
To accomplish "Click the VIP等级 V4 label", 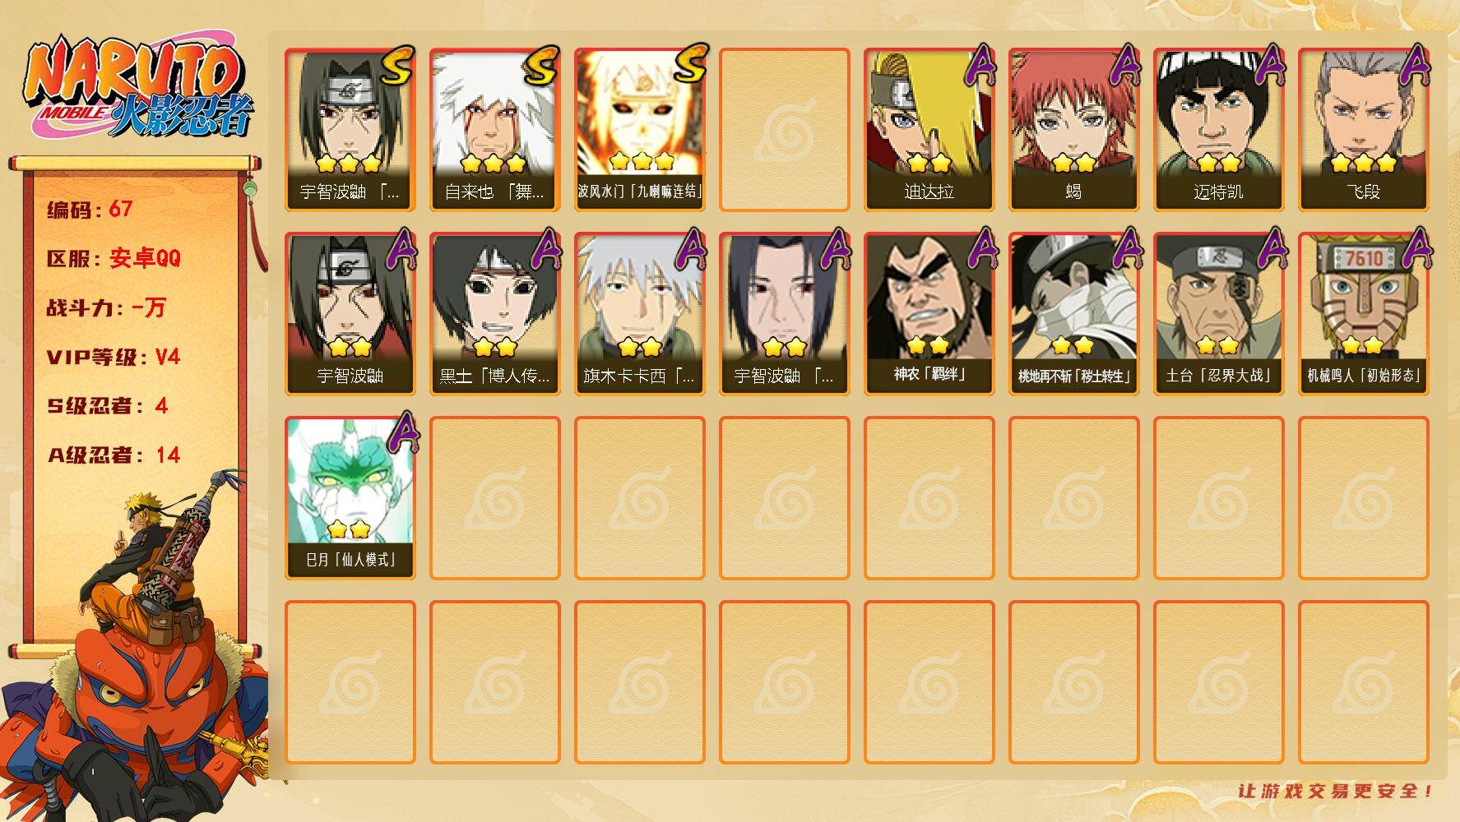I will (114, 357).
